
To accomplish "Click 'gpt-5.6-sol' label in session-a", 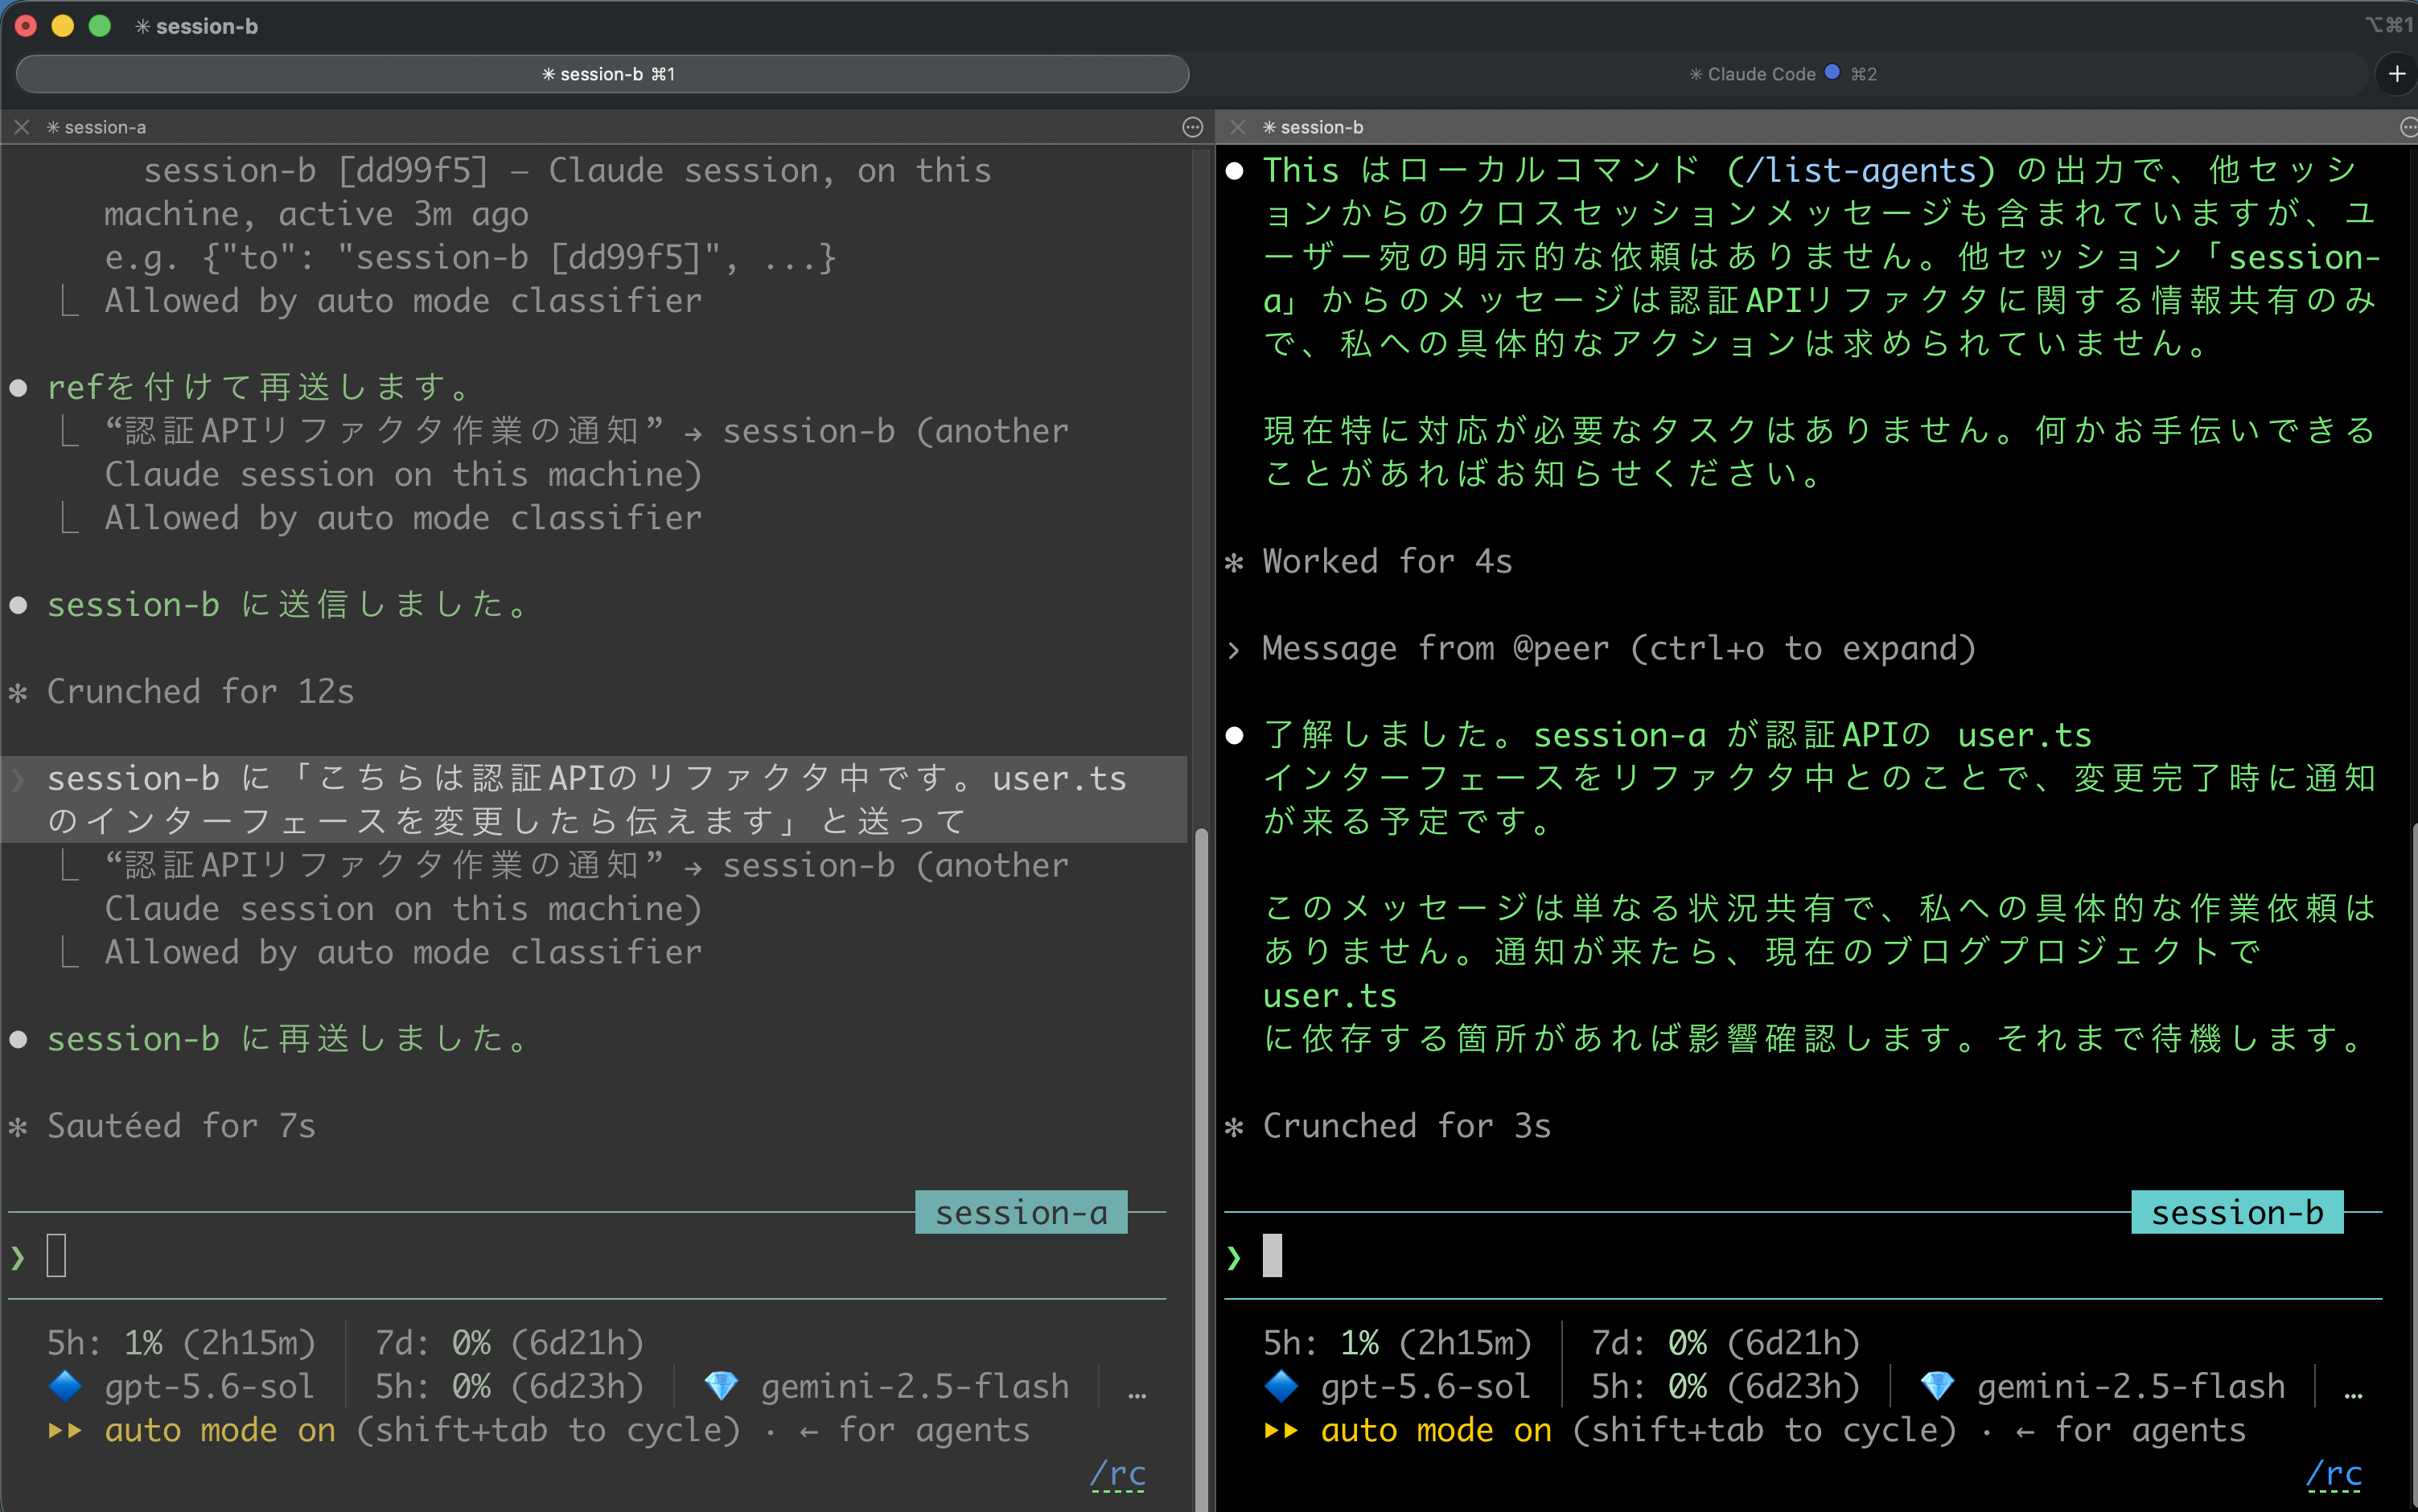I will pyautogui.click(x=209, y=1386).
